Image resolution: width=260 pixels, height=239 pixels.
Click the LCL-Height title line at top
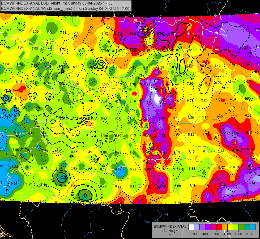tap(57, 3)
